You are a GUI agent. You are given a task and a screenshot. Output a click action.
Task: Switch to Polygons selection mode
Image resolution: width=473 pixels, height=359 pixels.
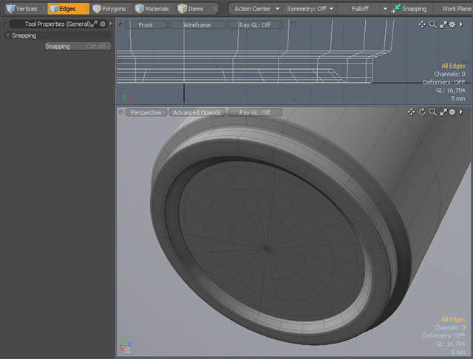[111, 9]
